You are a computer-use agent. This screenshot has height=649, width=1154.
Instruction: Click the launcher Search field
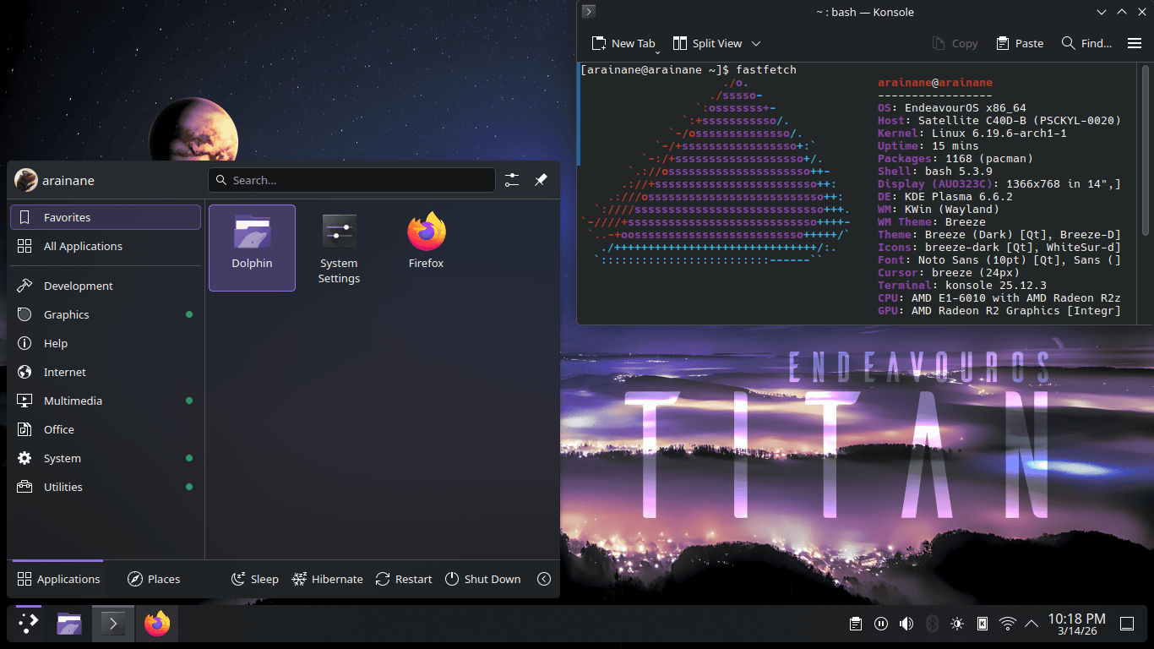pyautogui.click(x=351, y=180)
